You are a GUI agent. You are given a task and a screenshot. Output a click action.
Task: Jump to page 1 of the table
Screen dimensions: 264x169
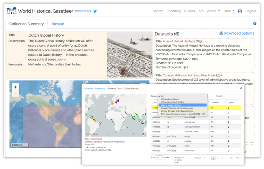(204, 158)
